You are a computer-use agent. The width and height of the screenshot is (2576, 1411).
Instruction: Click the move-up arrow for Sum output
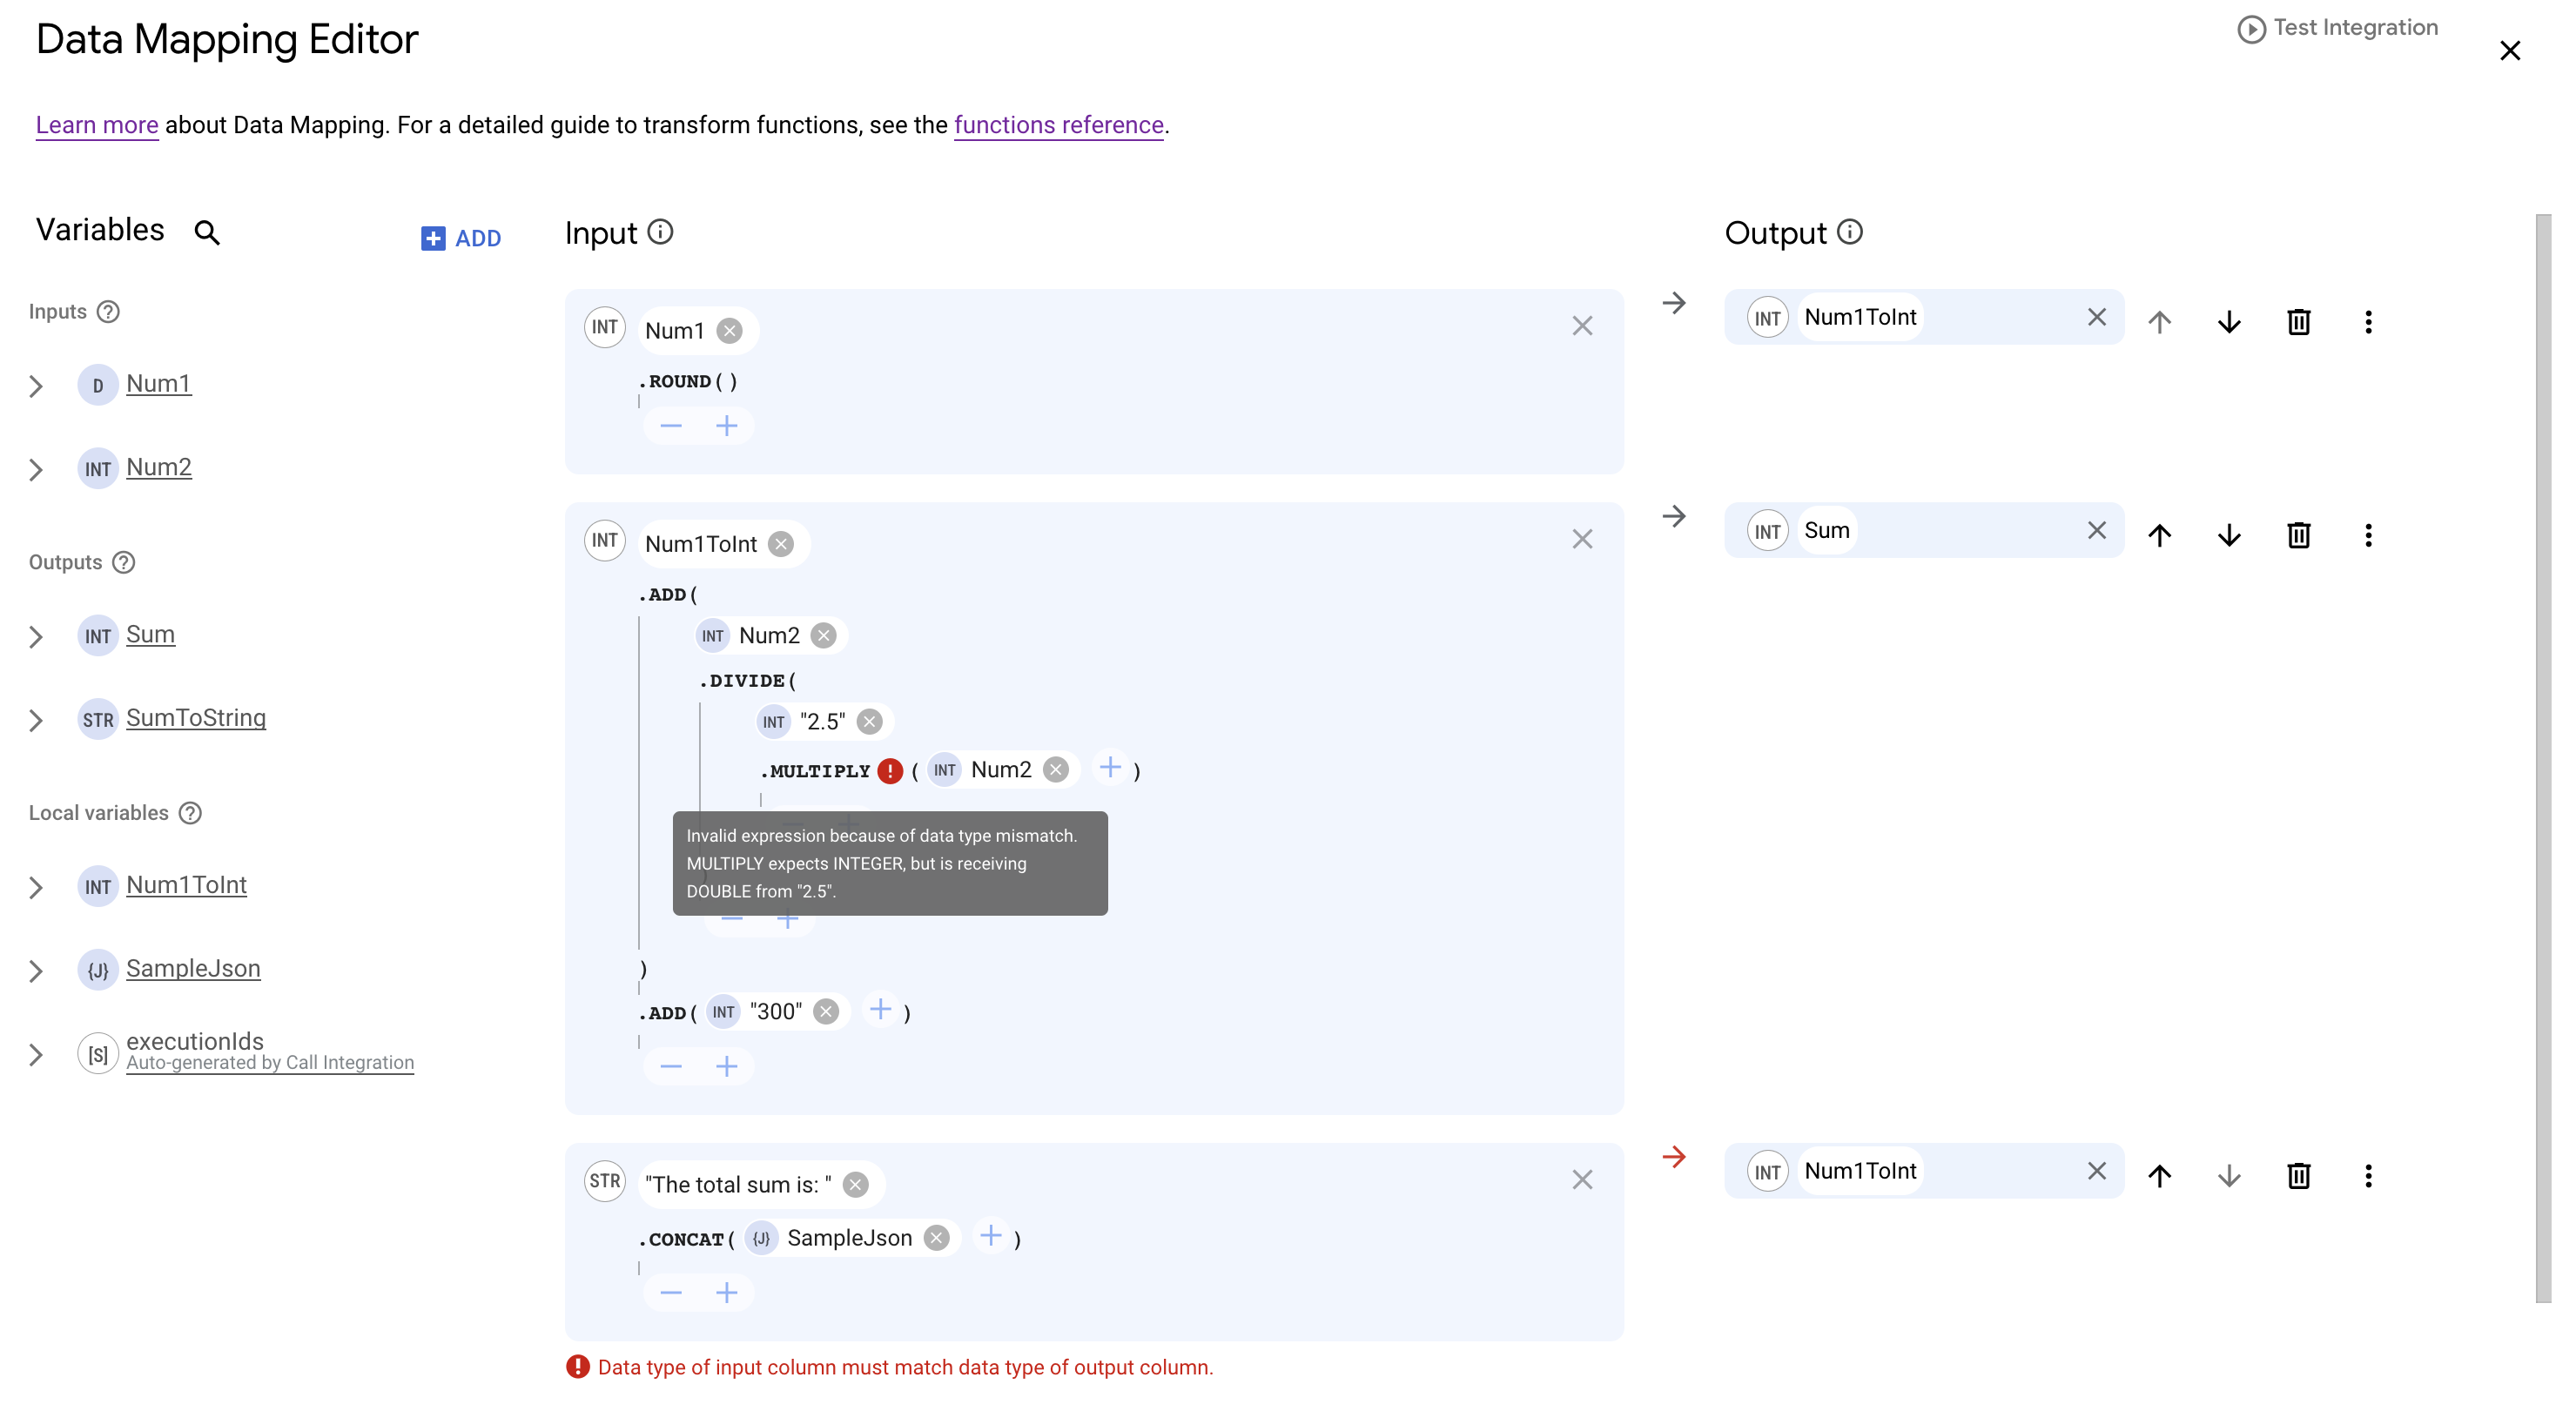(2161, 535)
